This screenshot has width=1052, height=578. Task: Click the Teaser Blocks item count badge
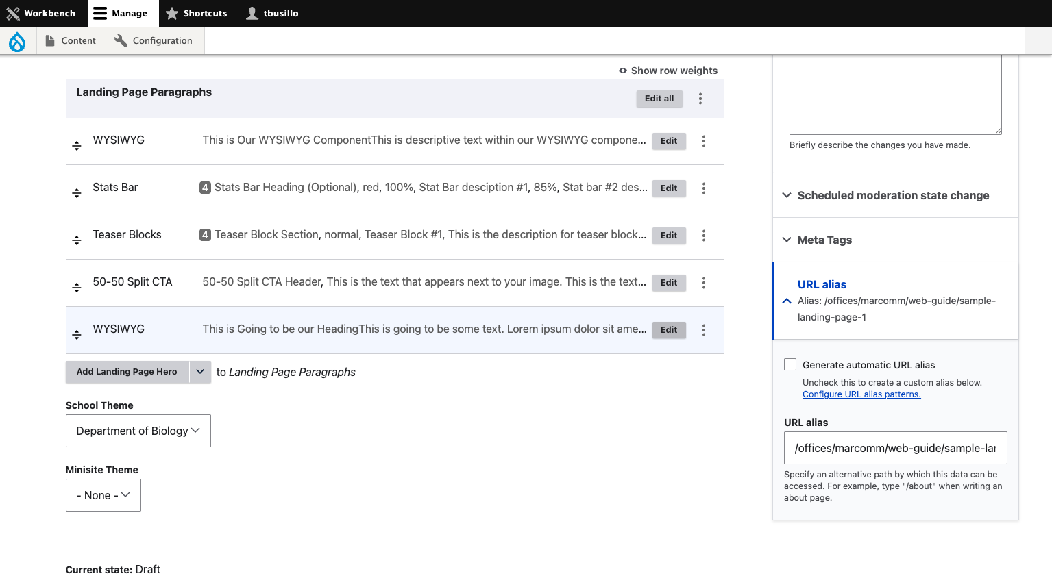205,235
